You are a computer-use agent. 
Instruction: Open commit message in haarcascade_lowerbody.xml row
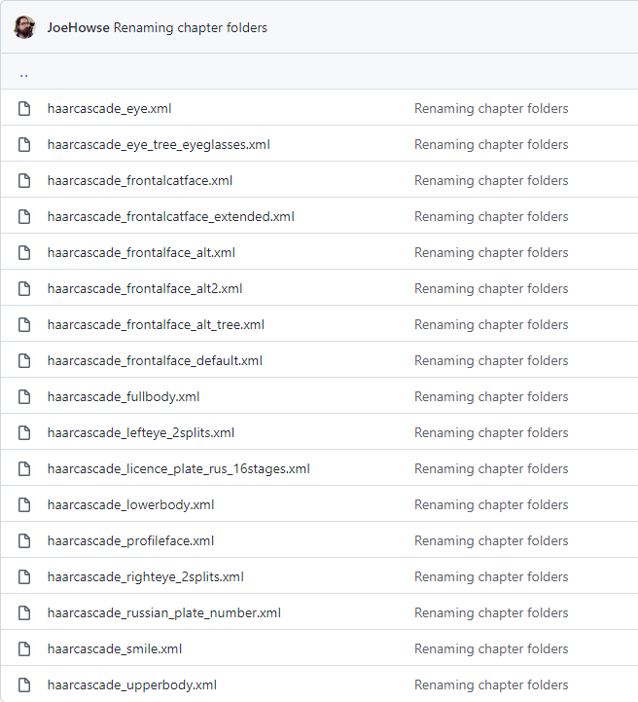point(491,505)
